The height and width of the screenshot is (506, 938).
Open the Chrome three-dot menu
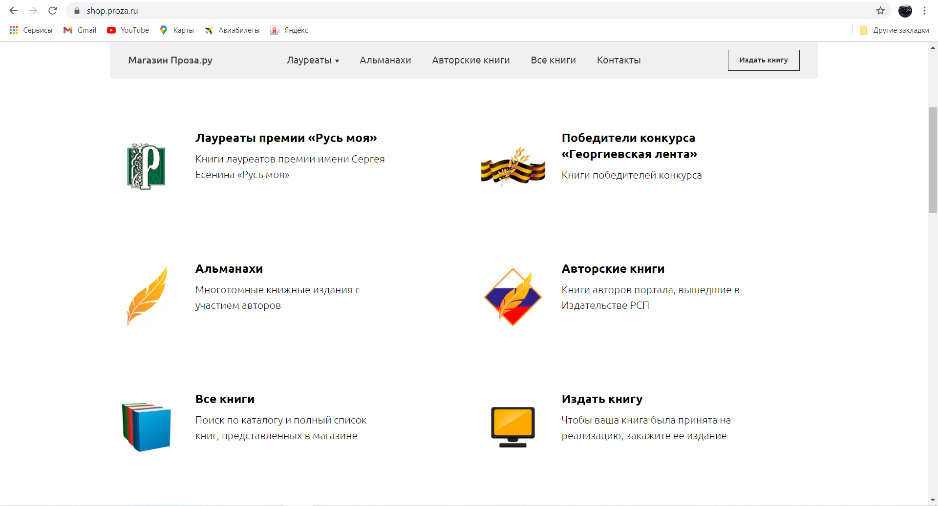(x=924, y=10)
